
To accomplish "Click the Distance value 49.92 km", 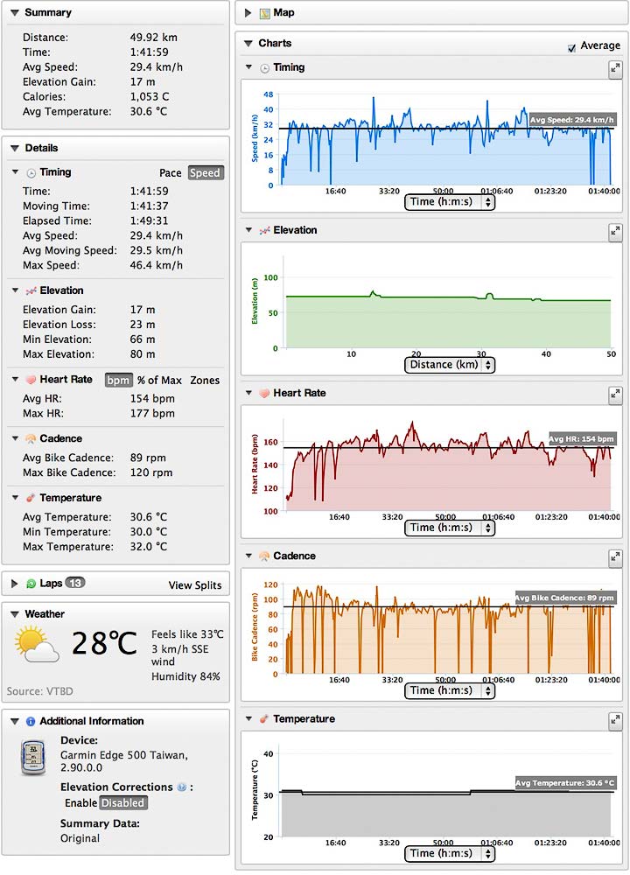I will click(153, 38).
